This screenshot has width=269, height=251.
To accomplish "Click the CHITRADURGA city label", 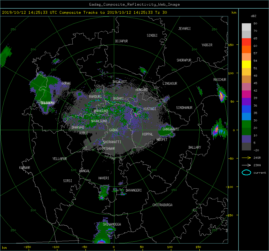I will tap(162, 205).
